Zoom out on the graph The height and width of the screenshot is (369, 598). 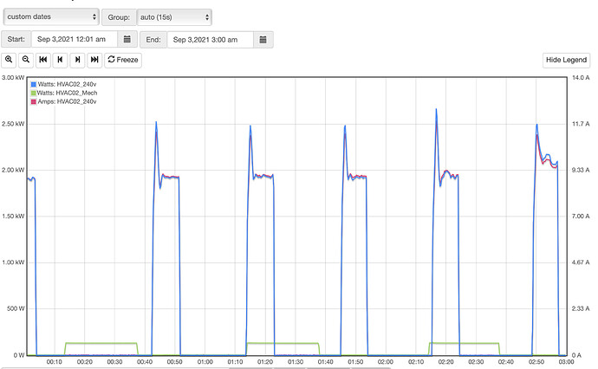[x=25, y=60]
